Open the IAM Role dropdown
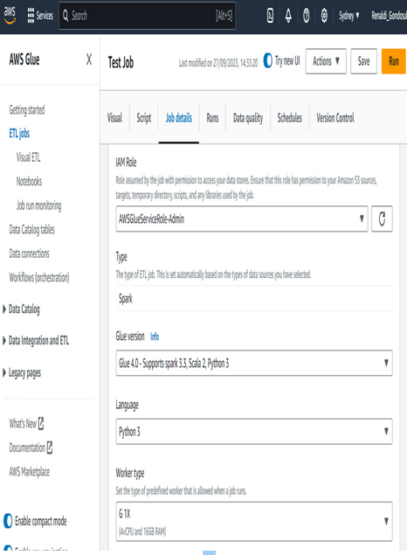 coord(242,219)
